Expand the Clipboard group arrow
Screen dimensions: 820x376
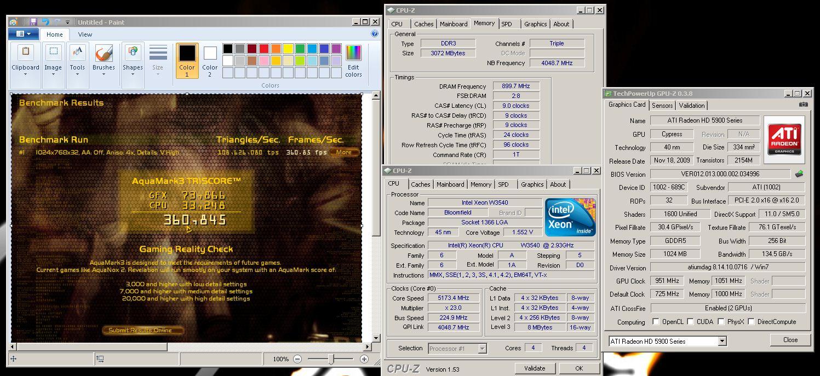point(25,75)
